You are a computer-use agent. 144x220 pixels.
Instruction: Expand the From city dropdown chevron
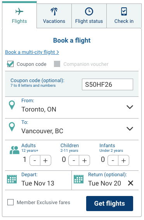(130, 107)
